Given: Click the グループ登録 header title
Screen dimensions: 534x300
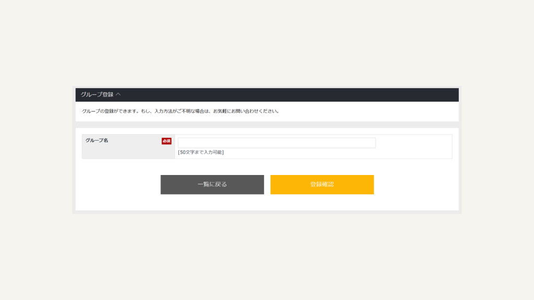Looking at the screenshot, I should click(97, 95).
